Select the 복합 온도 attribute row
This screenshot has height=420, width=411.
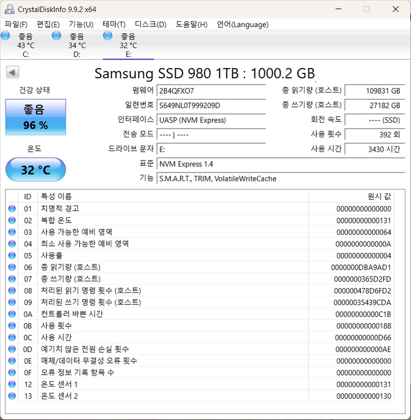[199, 220]
